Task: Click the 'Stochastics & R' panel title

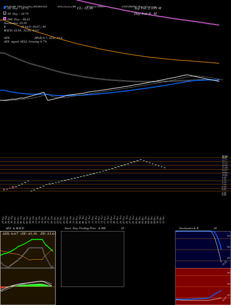Action: pyautogui.click(x=189, y=228)
